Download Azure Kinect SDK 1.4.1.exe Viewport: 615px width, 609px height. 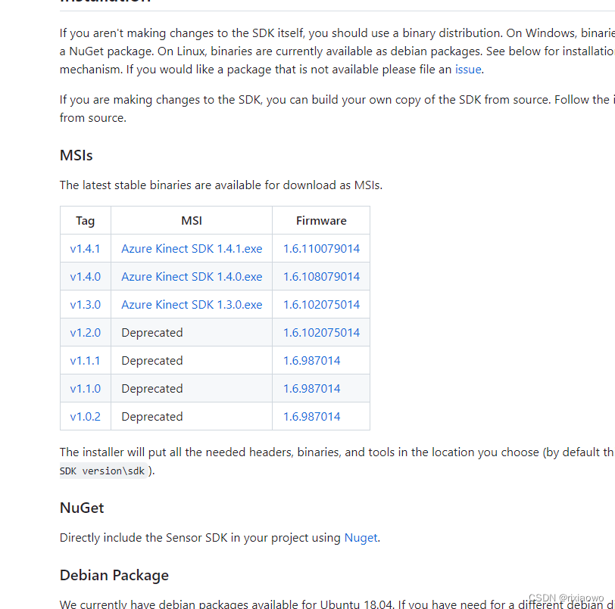(192, 248)
